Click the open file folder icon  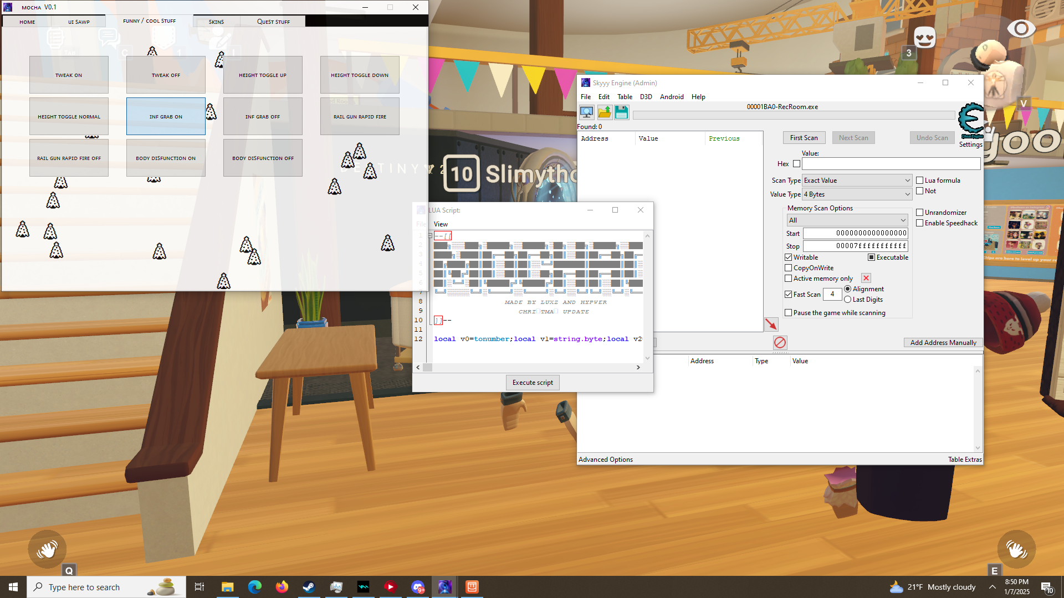point(604,112)
